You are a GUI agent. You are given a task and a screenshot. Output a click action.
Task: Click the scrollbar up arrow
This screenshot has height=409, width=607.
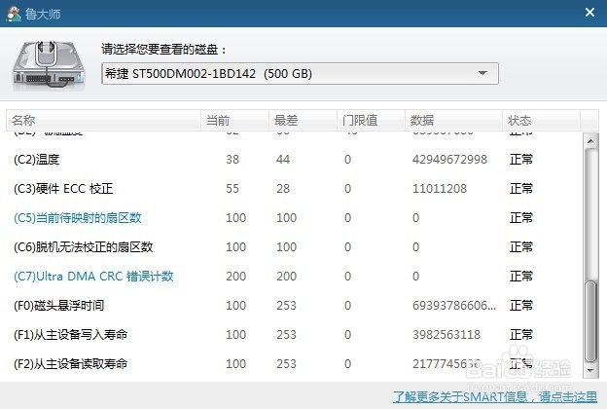tap(590, 141)
